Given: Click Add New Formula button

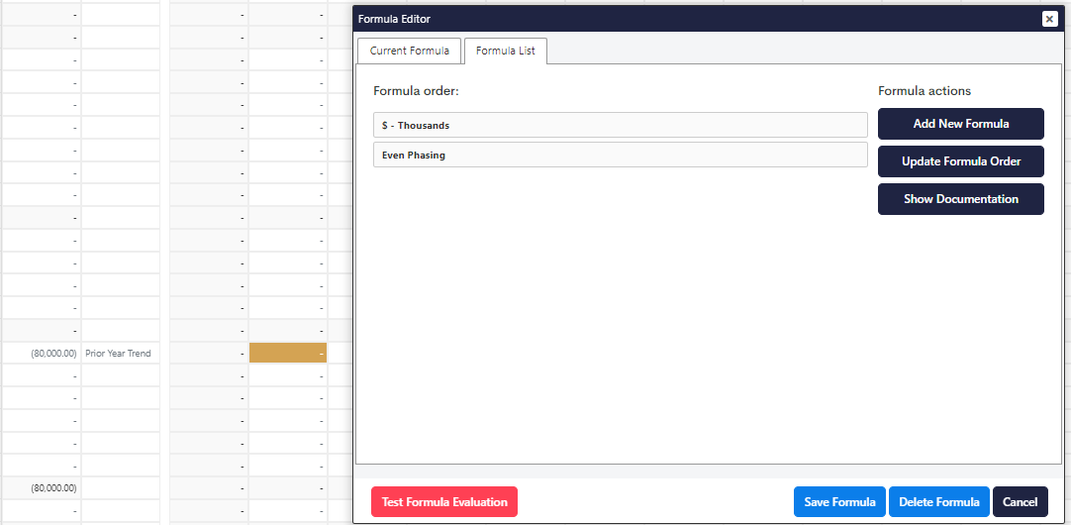Looking at the screenshot, I should click(x=960, y=124).
